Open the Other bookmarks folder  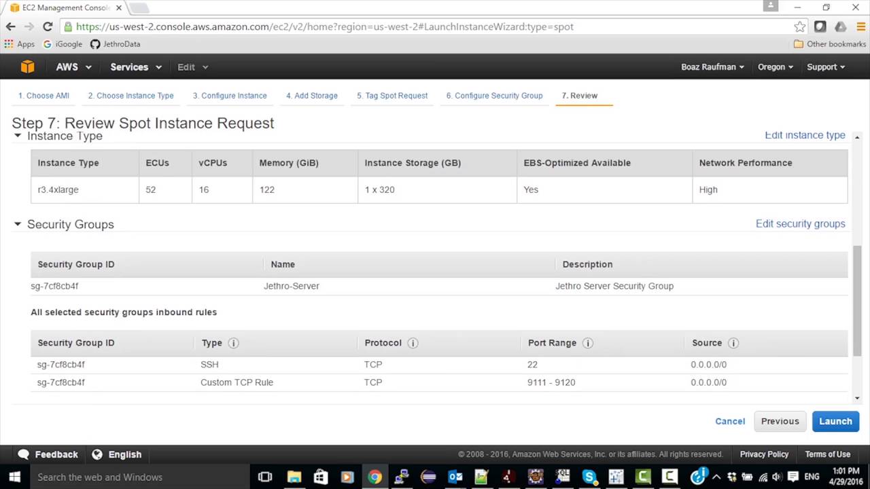pos(830,44)
